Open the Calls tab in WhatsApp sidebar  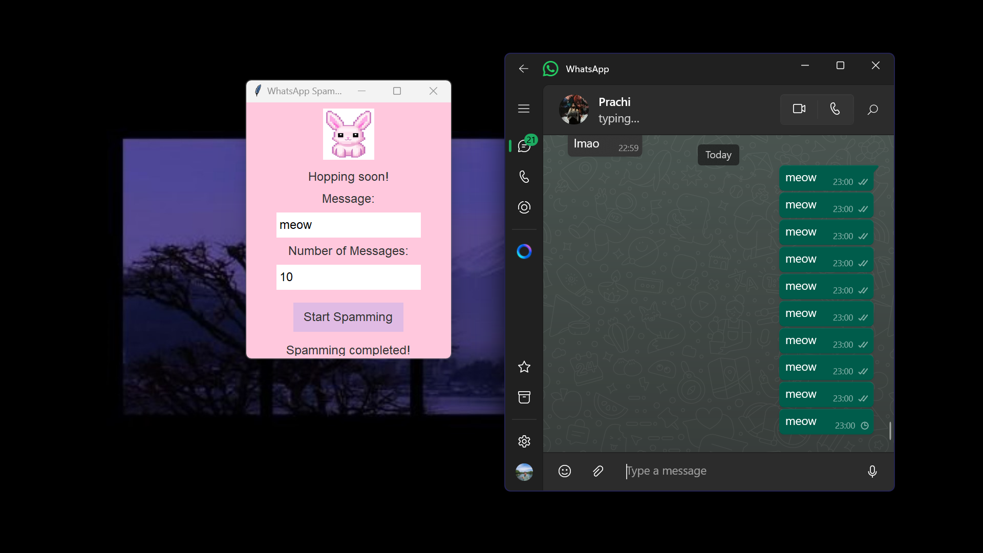[x=524, y=177]
